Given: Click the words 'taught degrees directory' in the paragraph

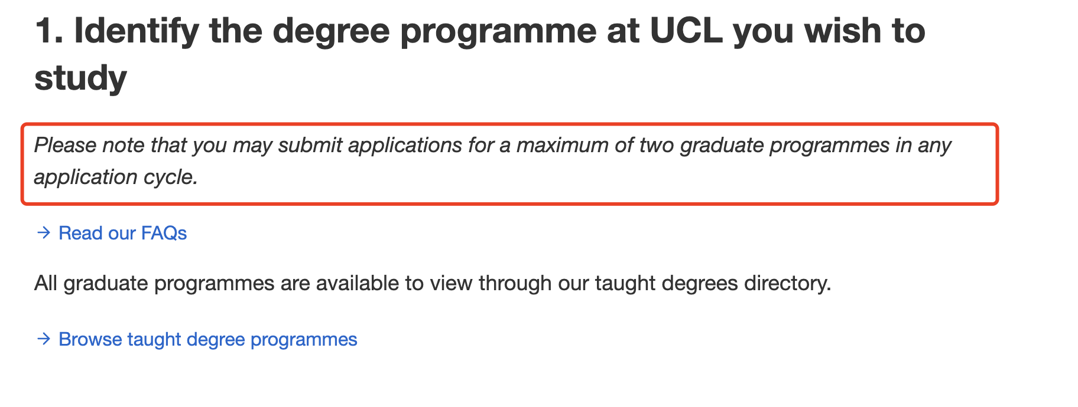Looking at the screenshot, I should (x=713, y=283).
